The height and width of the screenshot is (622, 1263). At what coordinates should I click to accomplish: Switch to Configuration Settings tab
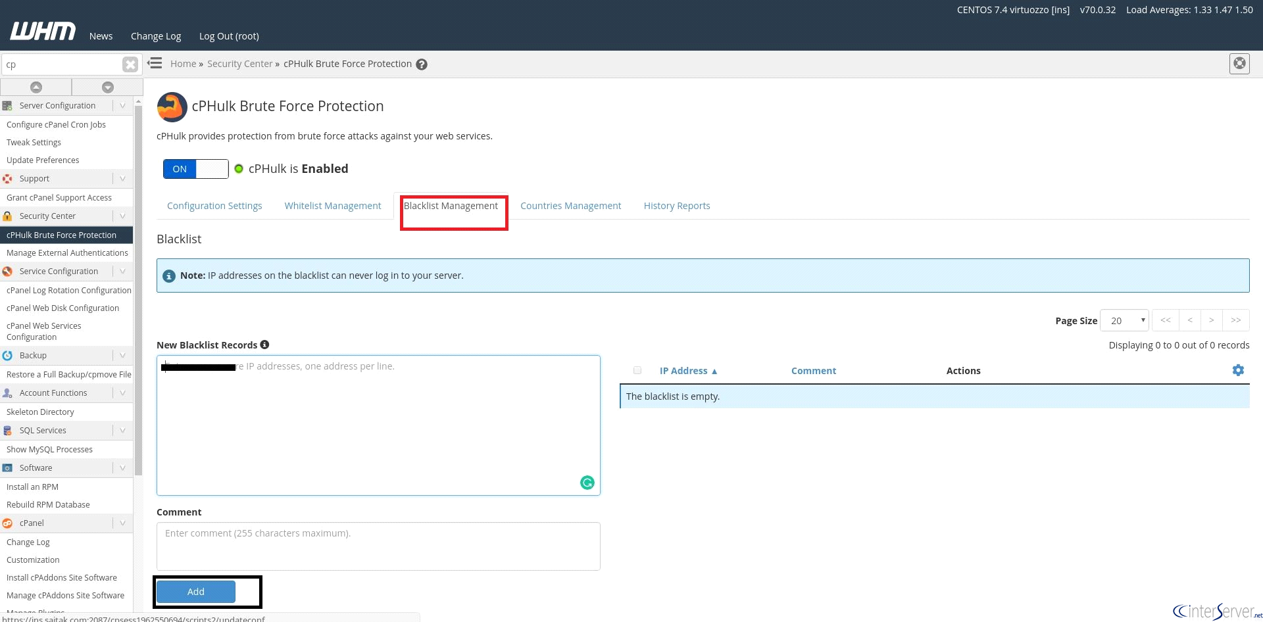214,206
